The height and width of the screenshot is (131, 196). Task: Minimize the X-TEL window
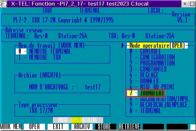(x=185, y=4)
